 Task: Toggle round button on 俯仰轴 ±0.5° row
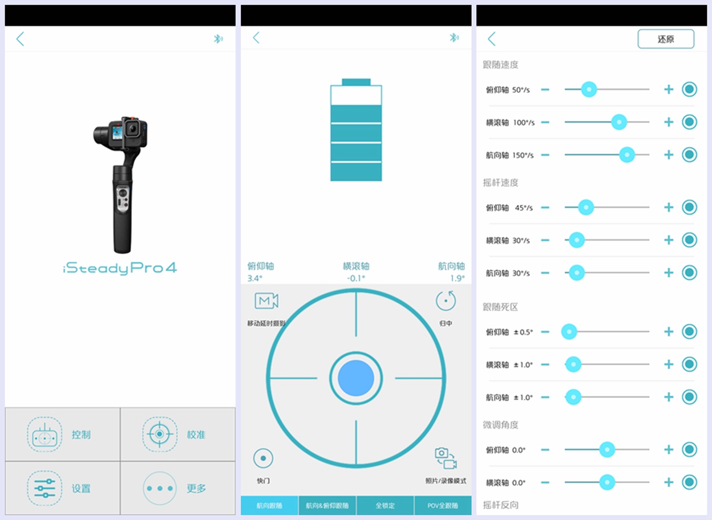690,332
